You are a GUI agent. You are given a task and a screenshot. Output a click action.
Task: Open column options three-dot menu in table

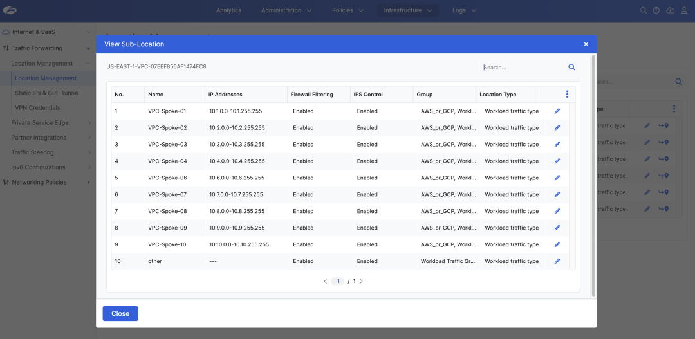[x=567, y=95]
